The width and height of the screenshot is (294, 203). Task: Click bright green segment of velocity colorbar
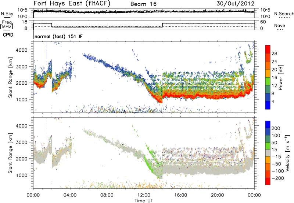268,146
